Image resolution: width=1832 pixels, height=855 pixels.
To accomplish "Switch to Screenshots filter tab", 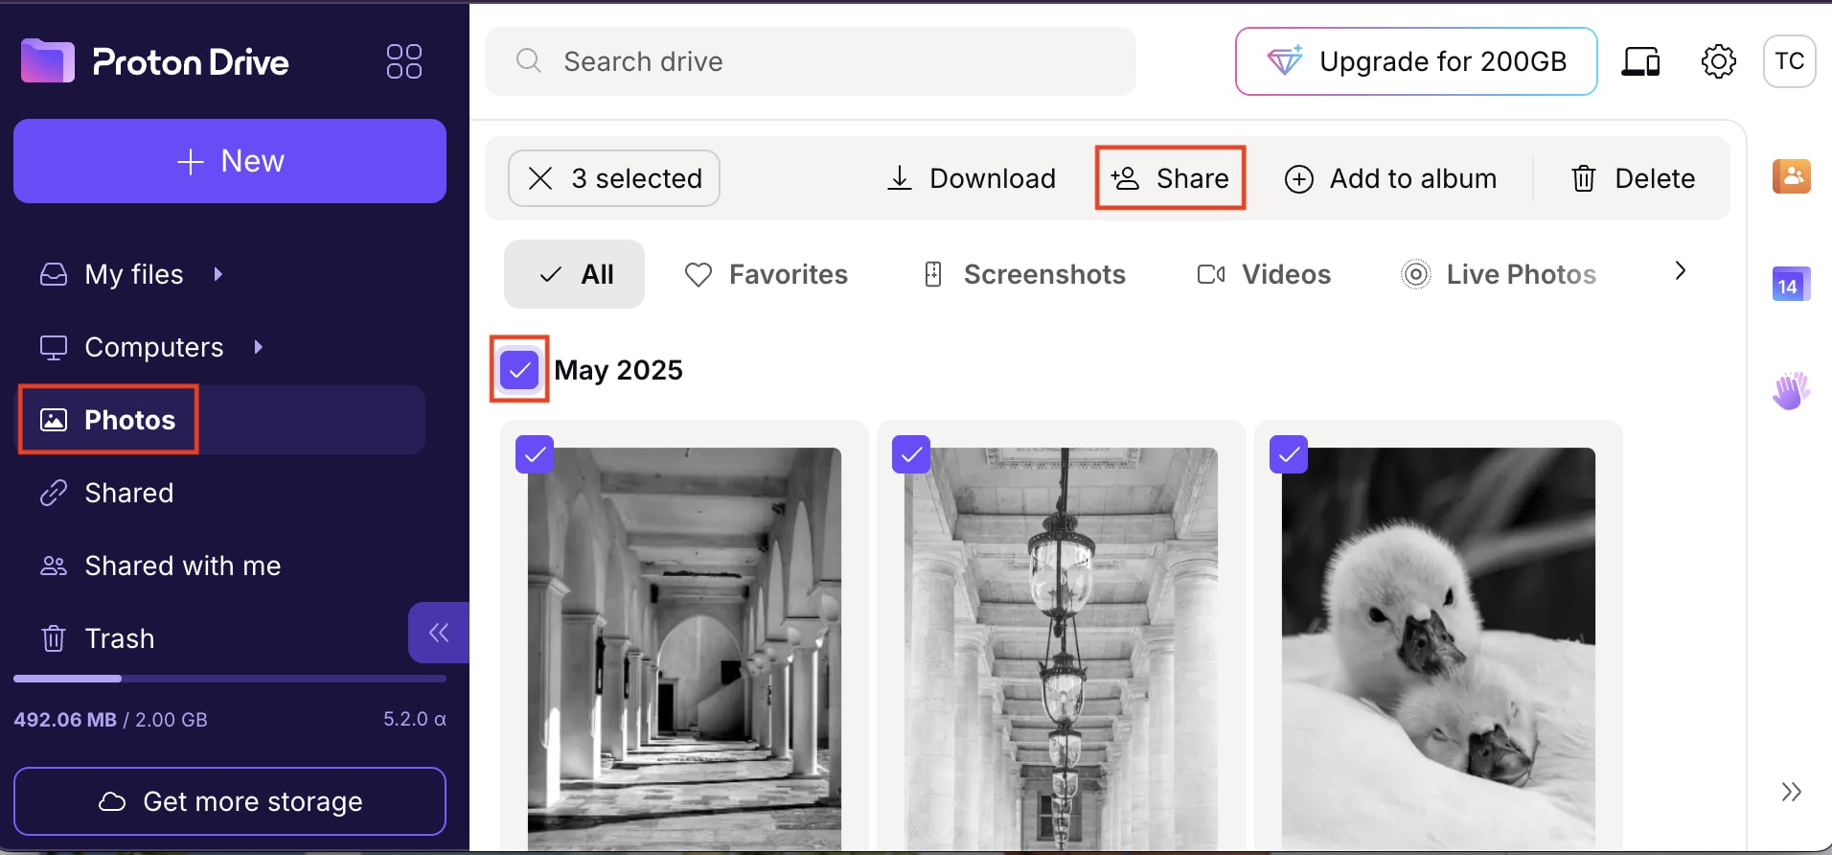I will click(1023, 274).
